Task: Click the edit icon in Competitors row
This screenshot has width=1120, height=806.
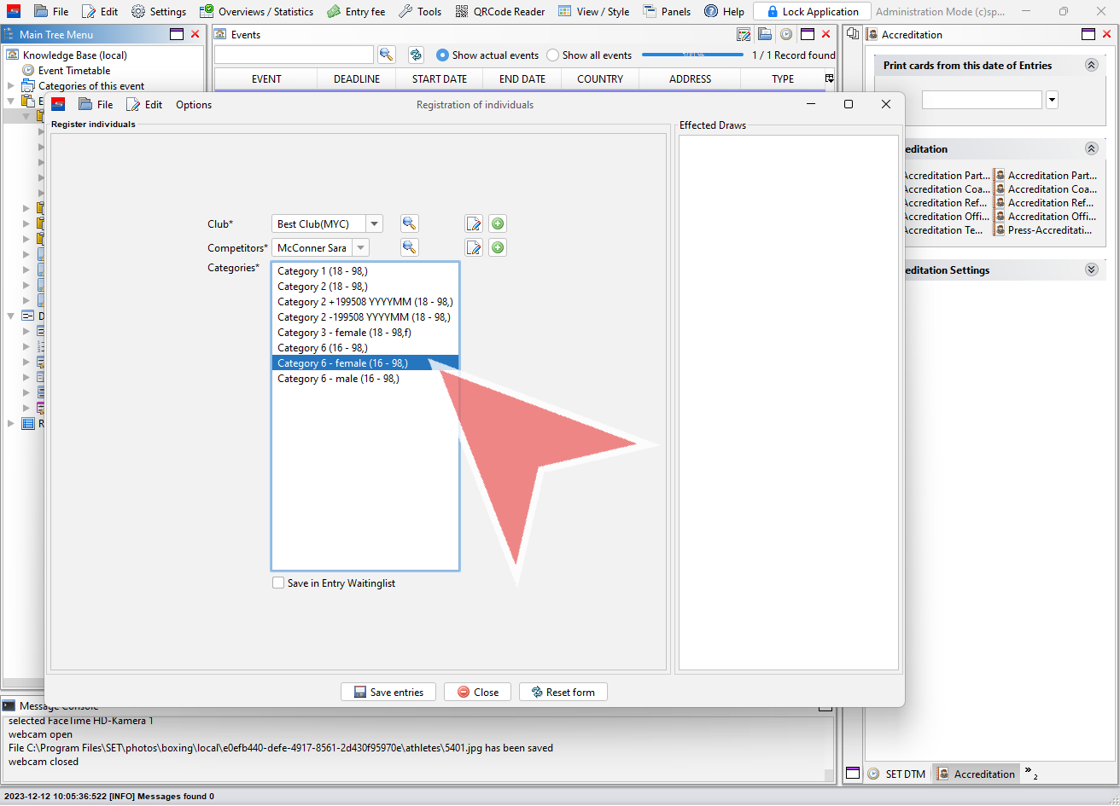Action: coord(474,248)
